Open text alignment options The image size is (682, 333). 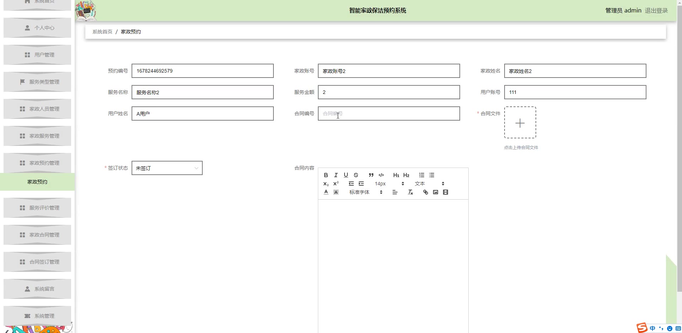pyautogui.click(x=395, y=192)
